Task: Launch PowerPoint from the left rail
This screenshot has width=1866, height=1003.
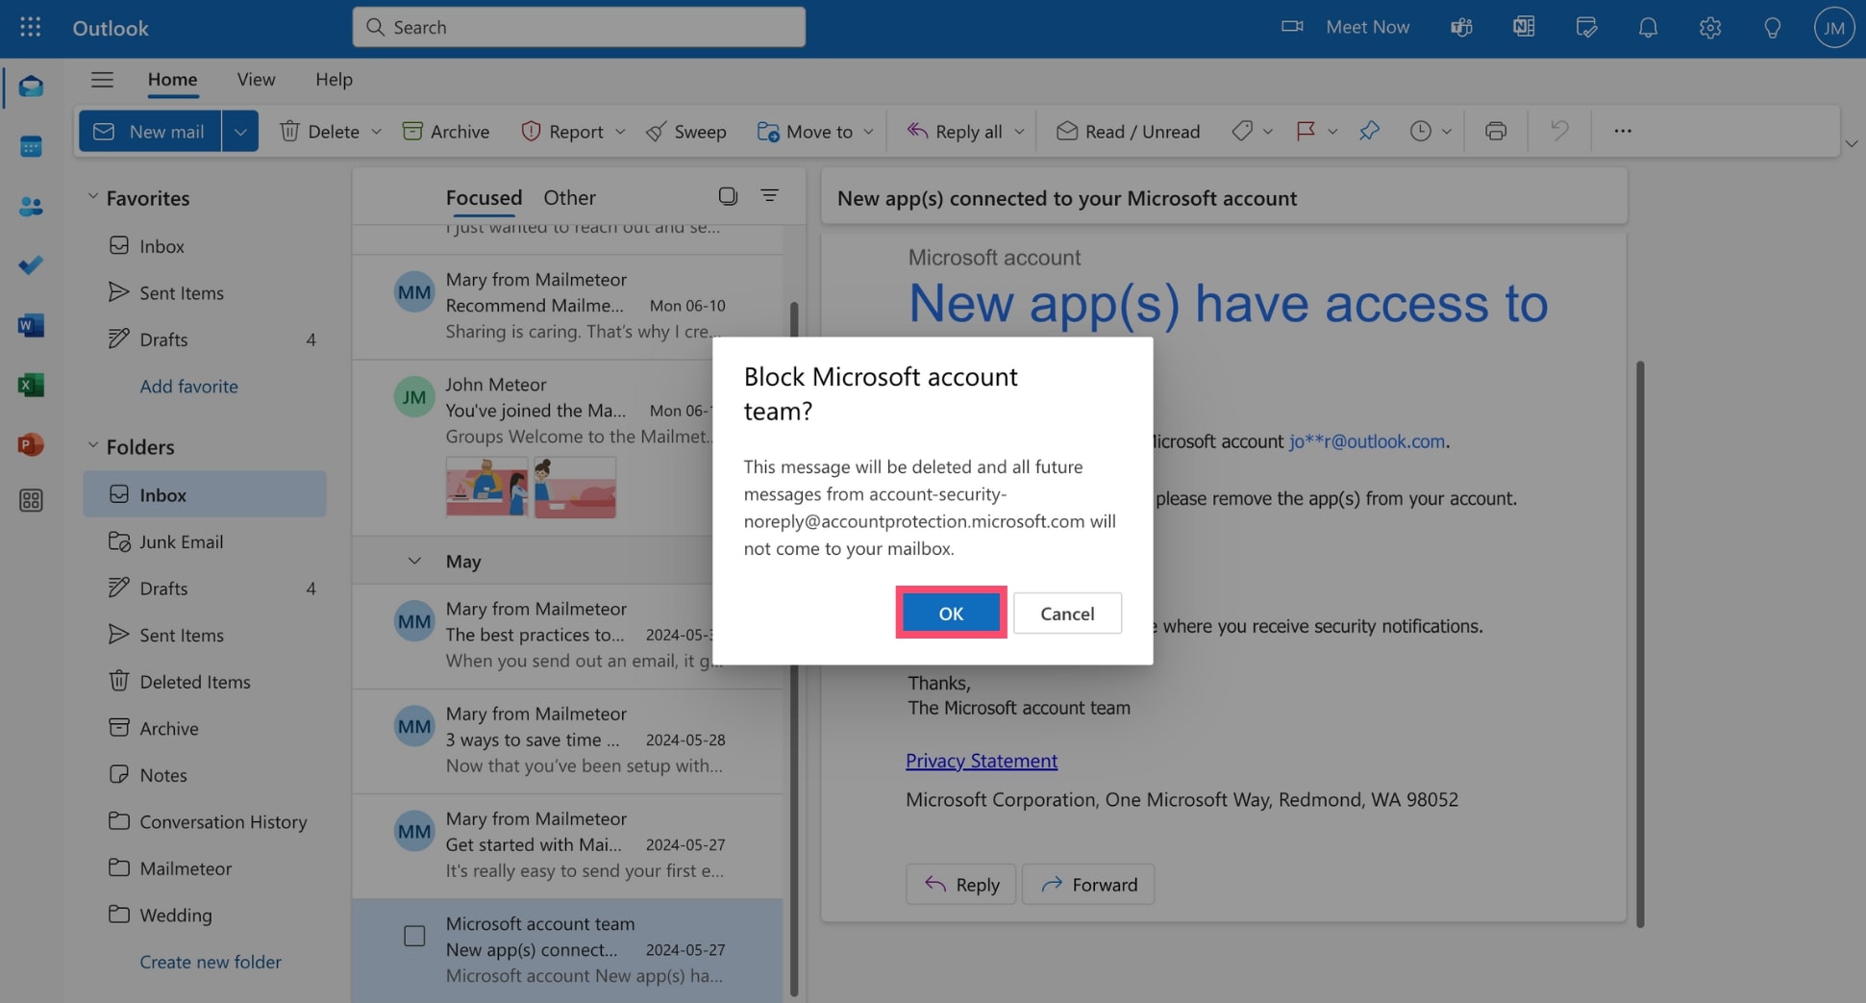Action: click(31, 444)
